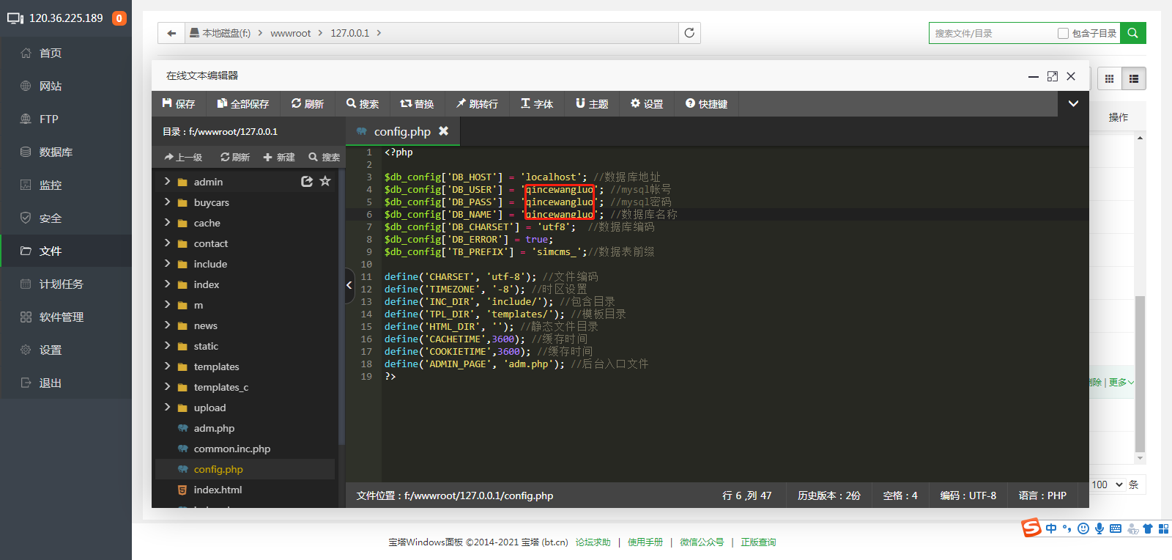1172x560 pixels.
Task: Search the directory tree with 搜索
Action: pyautogui.click(x=324, y=157)
